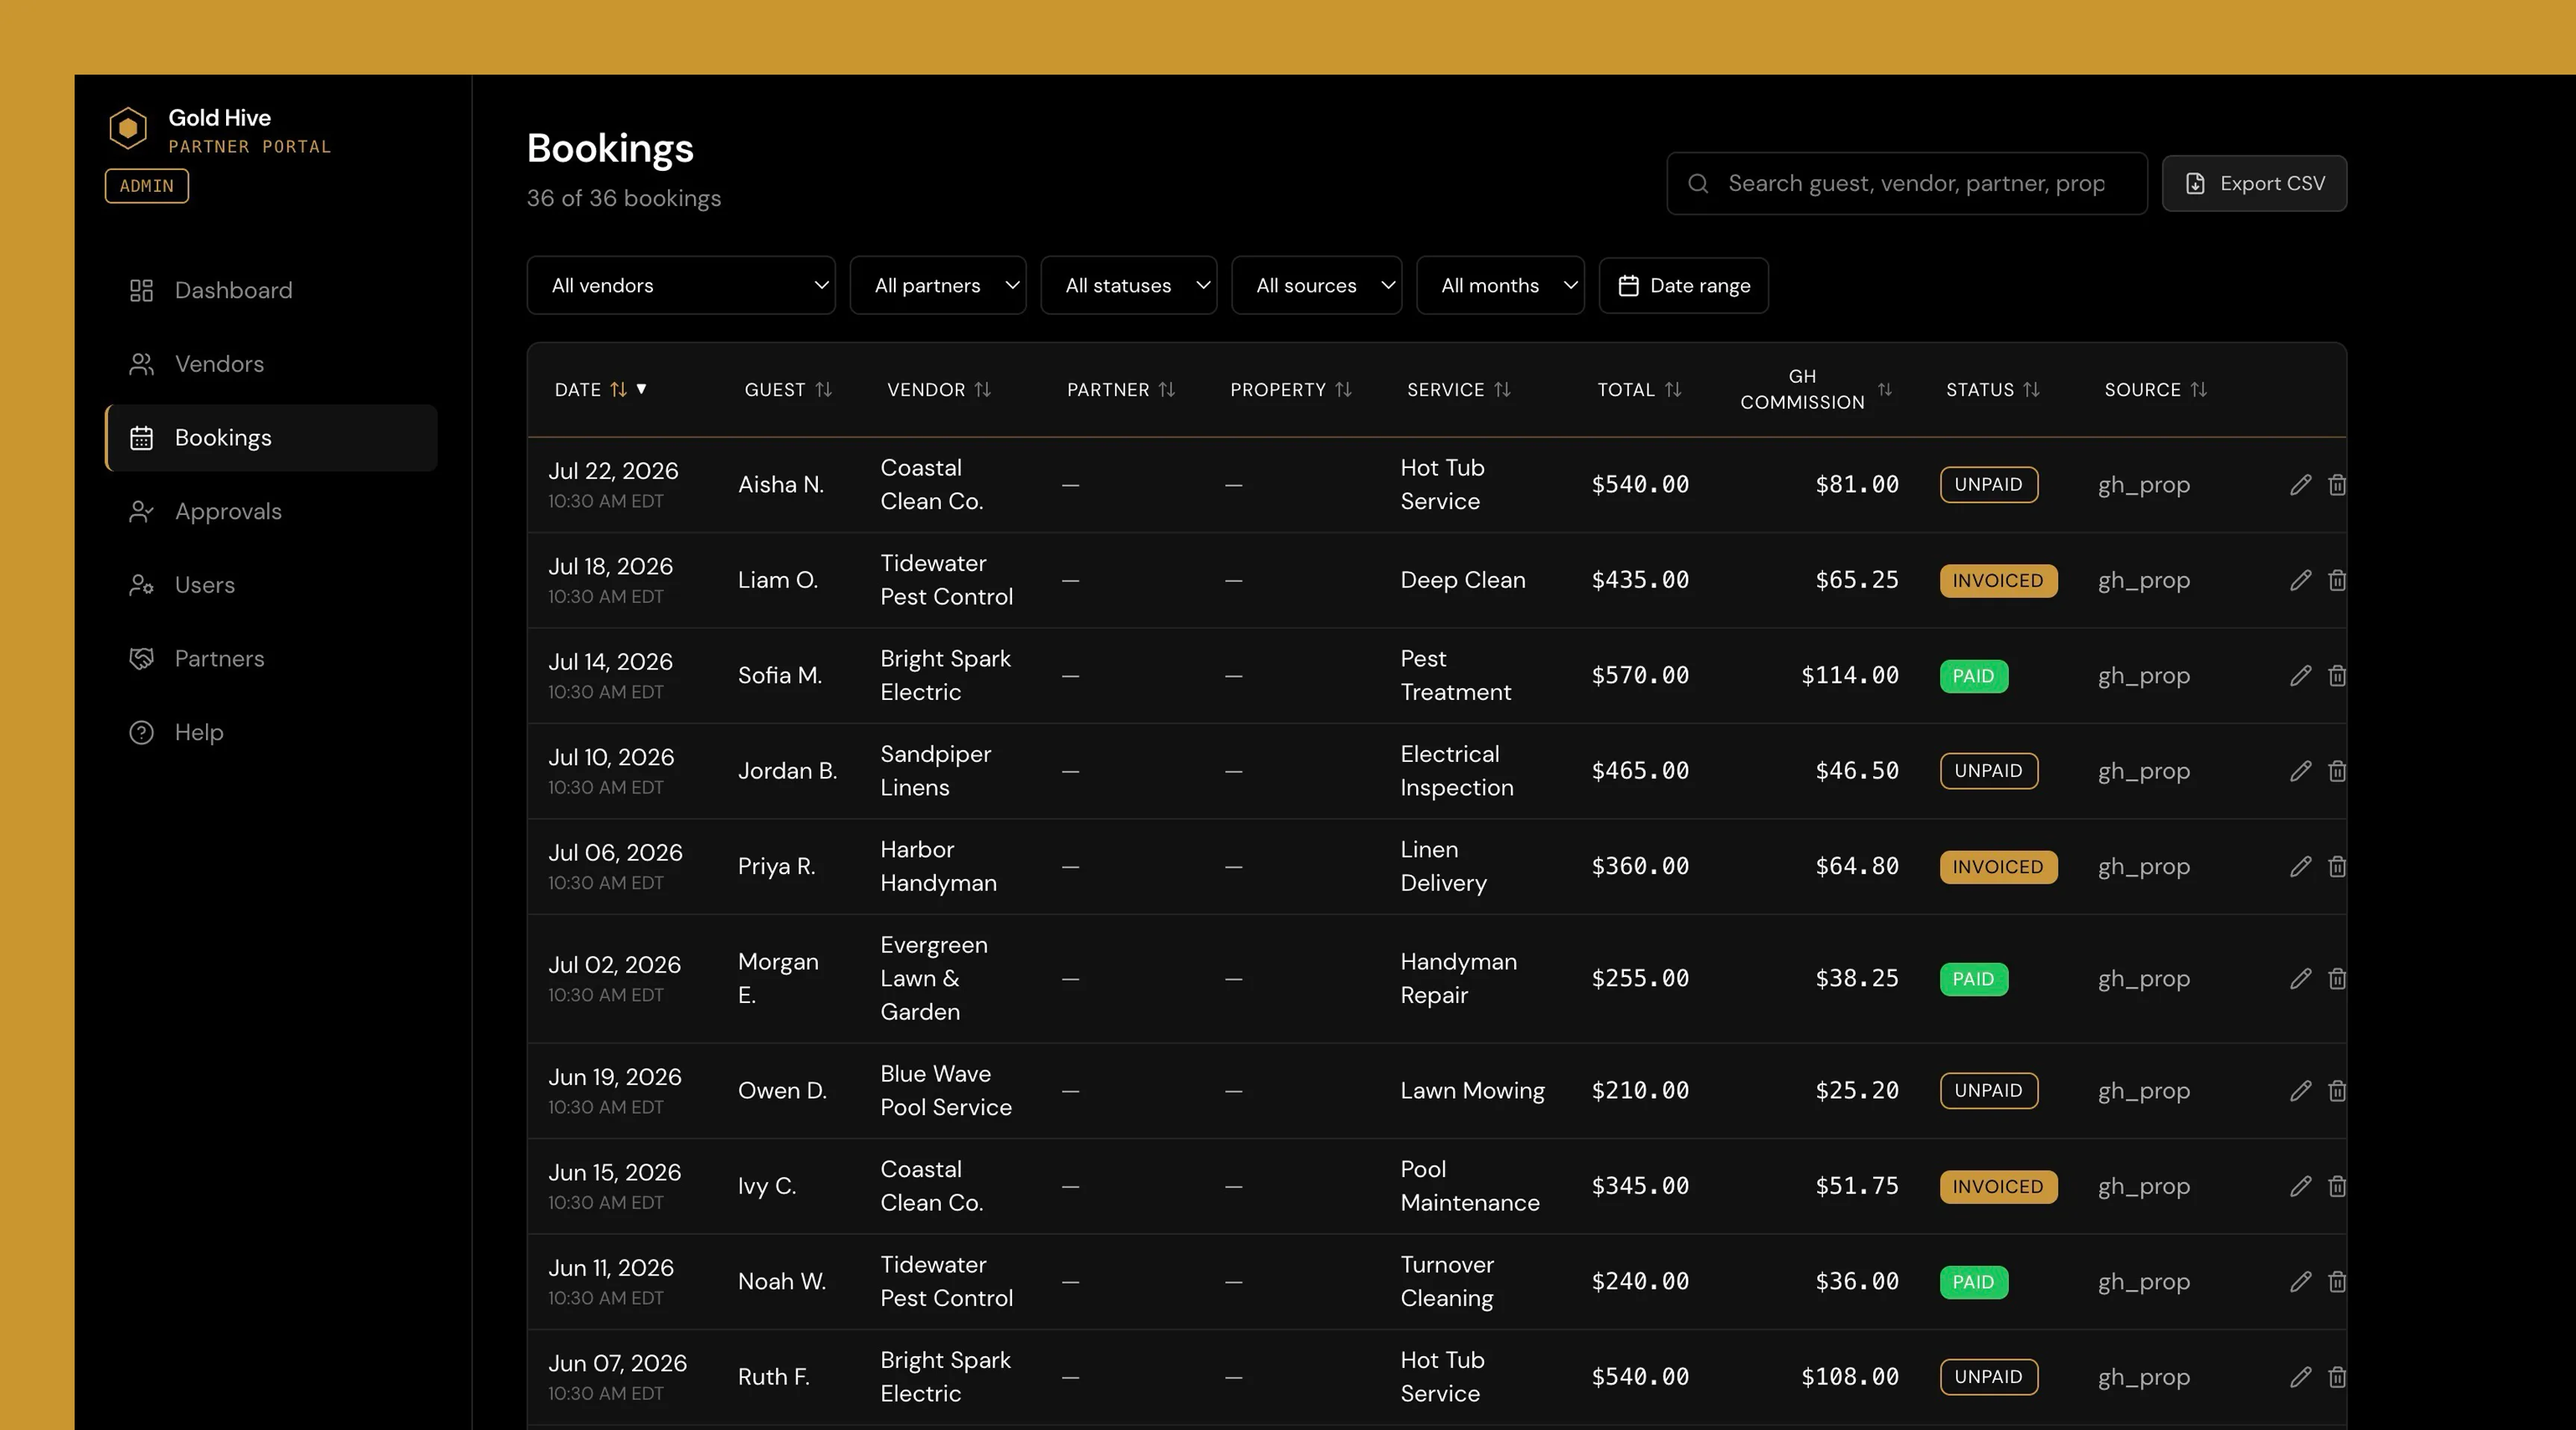Click PAID status on Noah W. row
The image size is (2576, 1430).
click(x=1973, y=1282)
